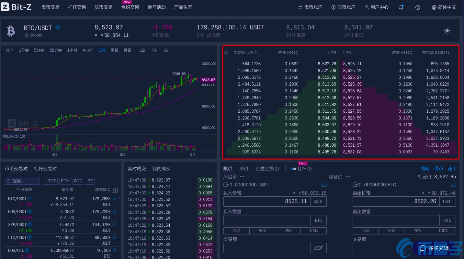Screen dimensions: 464x259
Task: Toggle the sun light-theme icon
Action: point(447,31)
